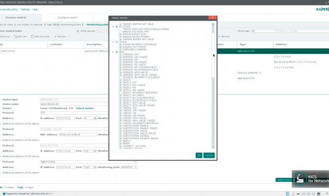
Task: Click the Add protocol button
Action: (284, 180)
